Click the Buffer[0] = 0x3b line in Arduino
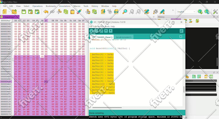 coord(103,55)
